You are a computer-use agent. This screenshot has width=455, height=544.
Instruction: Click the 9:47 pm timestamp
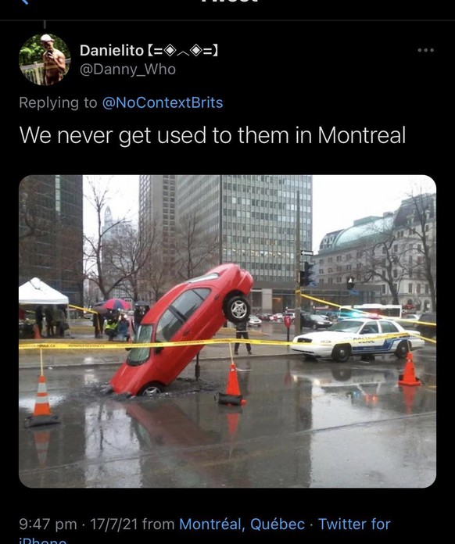pos(48,524)
